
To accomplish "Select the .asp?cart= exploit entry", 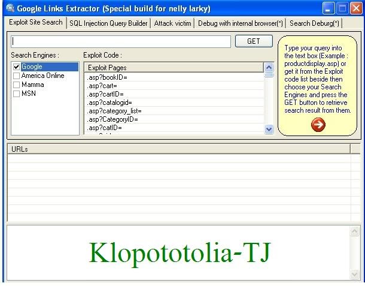I will [x=174, y=86].
